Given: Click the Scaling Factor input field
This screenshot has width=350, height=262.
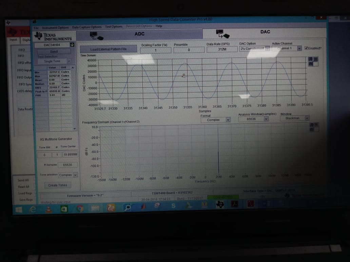Looking at the screenshot, I should point(156,50).
